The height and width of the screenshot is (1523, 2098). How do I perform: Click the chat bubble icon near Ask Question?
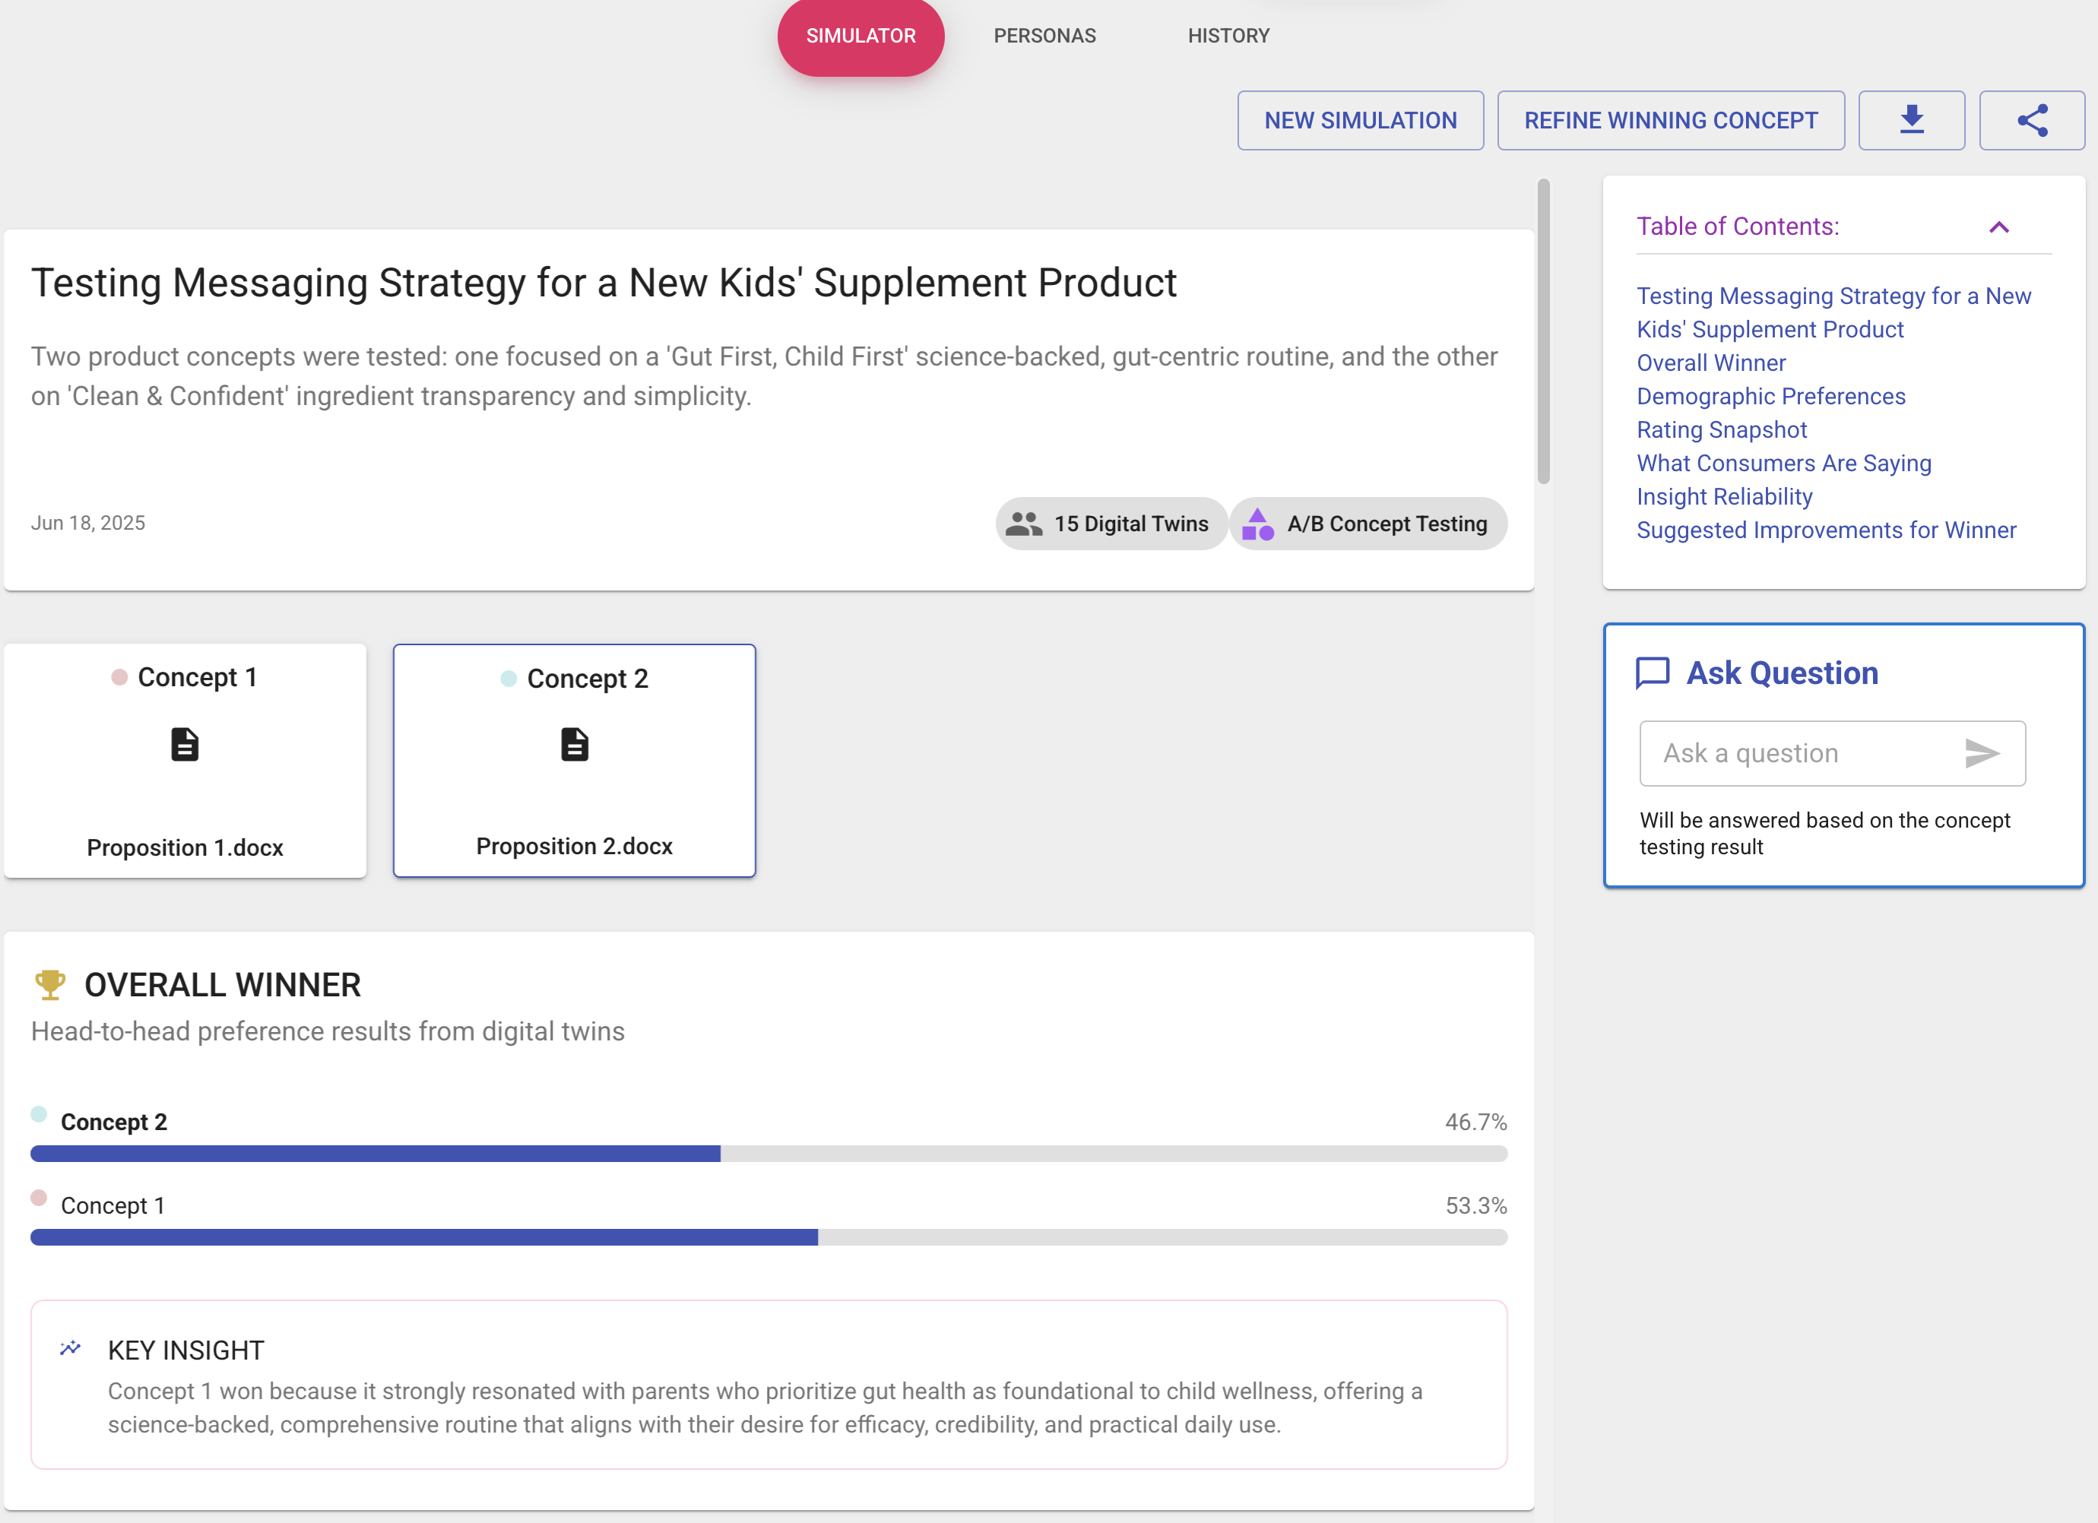(1652, 673)
